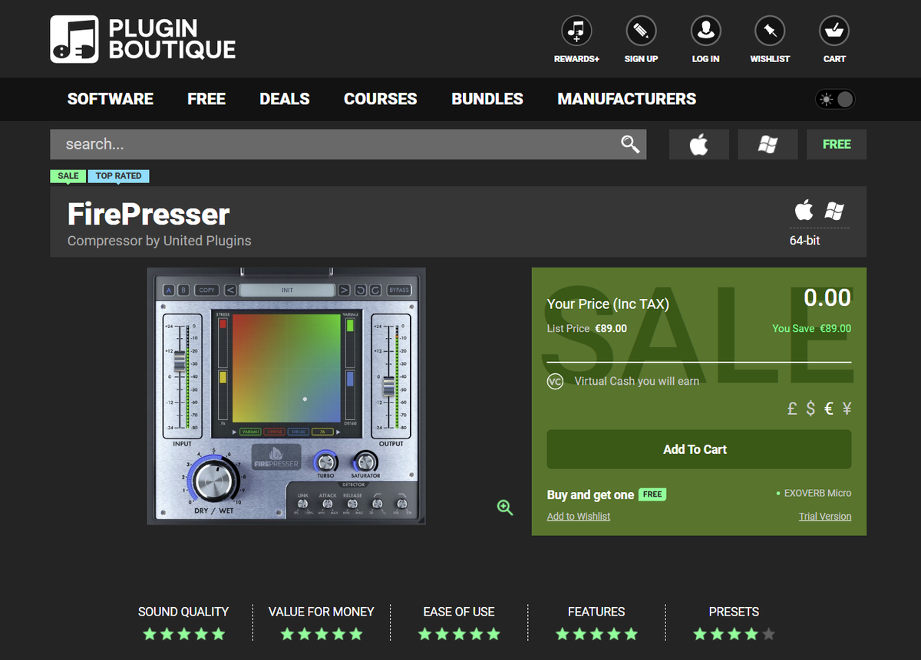The width and height of the screenshot is (921, 660).
Task: Open the BUNDLES menu
Action: [x=487, y=99]
